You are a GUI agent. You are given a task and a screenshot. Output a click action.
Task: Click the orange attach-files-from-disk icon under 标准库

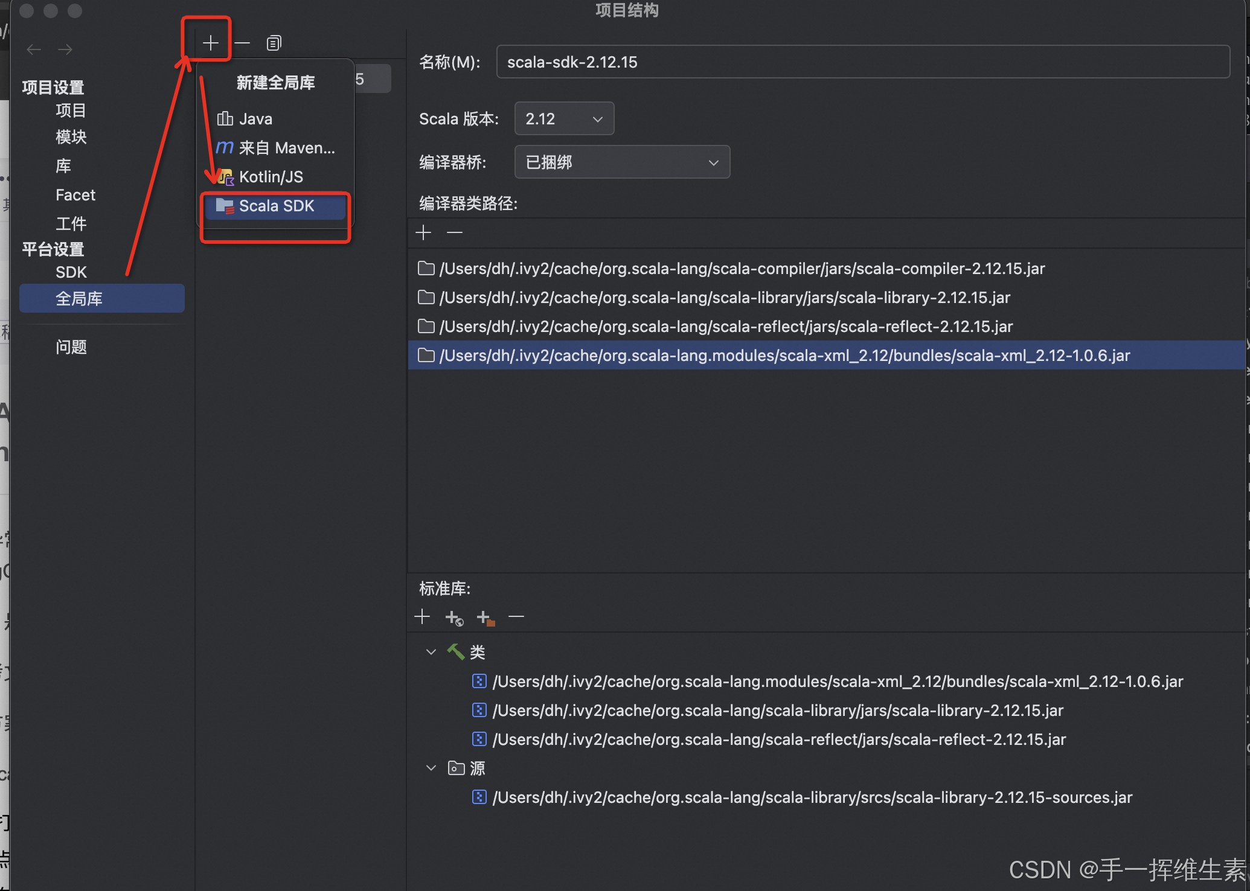[485, 618]
